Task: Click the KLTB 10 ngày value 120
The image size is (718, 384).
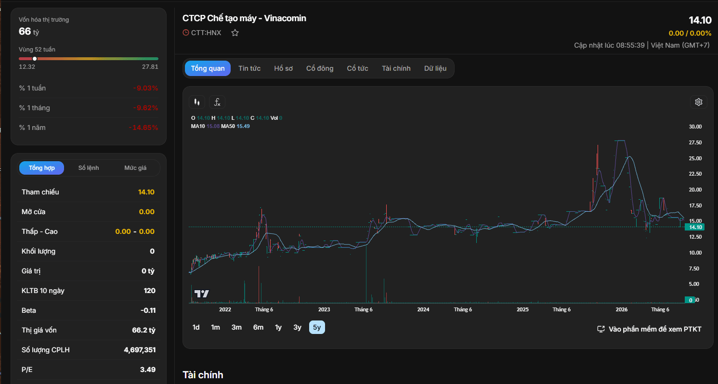Action: click(x=150, y=291)
